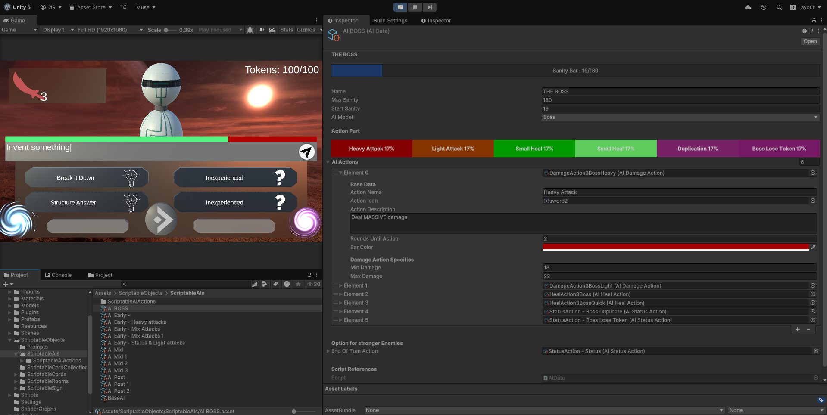Screen dimensions: 827x415
Task: Mute audio using the speaker toggle in Game view
Action: [261, 30]
